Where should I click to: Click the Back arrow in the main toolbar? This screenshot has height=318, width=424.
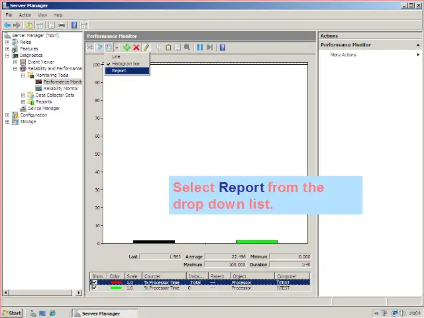pos(7,25)
